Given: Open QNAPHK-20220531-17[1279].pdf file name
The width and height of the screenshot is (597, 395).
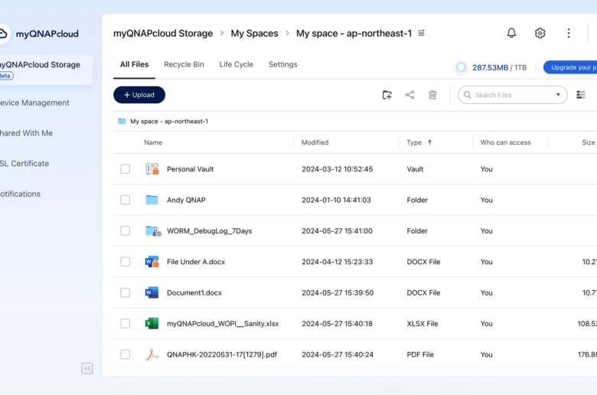Looking at the screenshot, I should click(222, 354).
